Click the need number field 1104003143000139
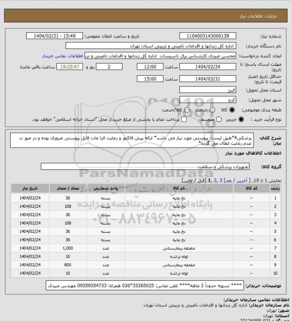The image size is (292, 321). [x=208, y=36]
